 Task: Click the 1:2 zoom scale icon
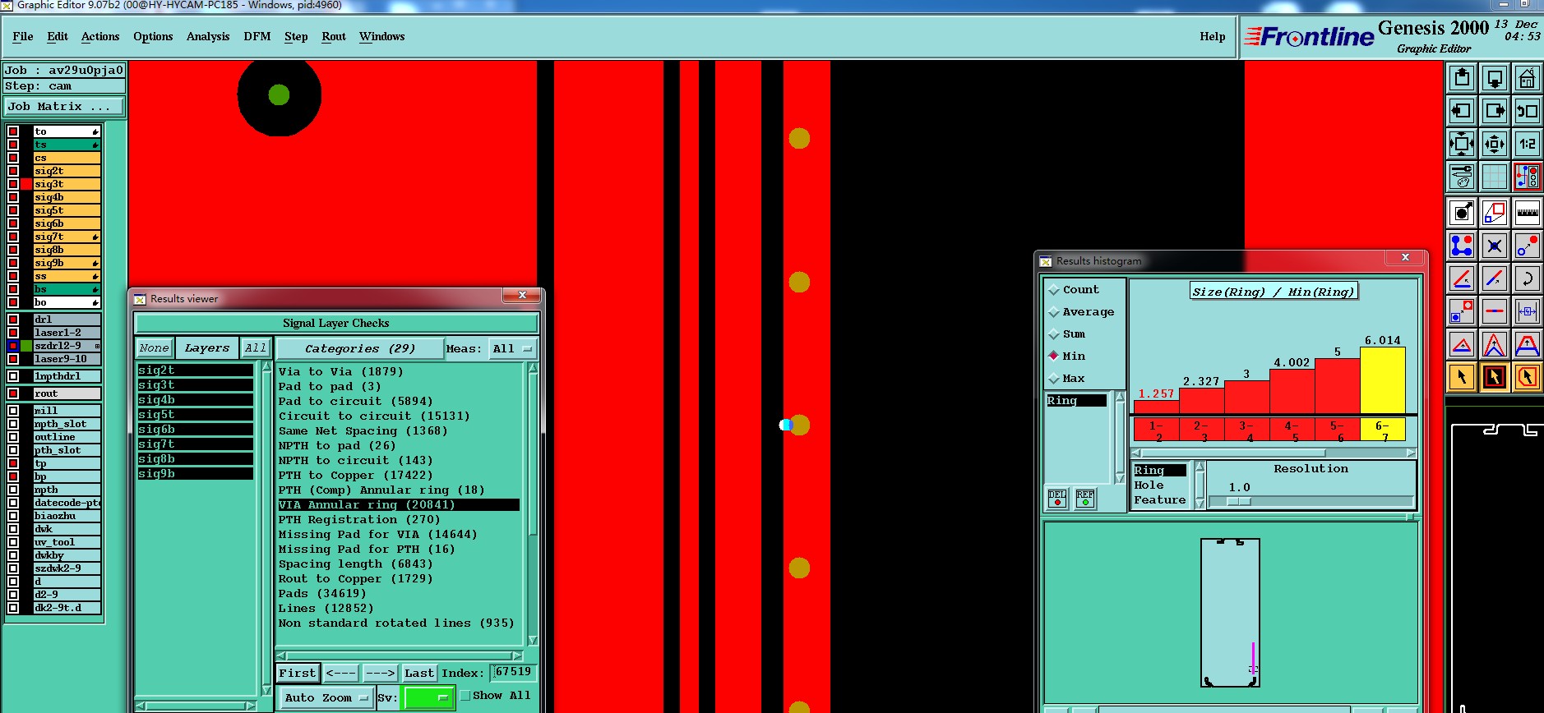pos(1528,144)
